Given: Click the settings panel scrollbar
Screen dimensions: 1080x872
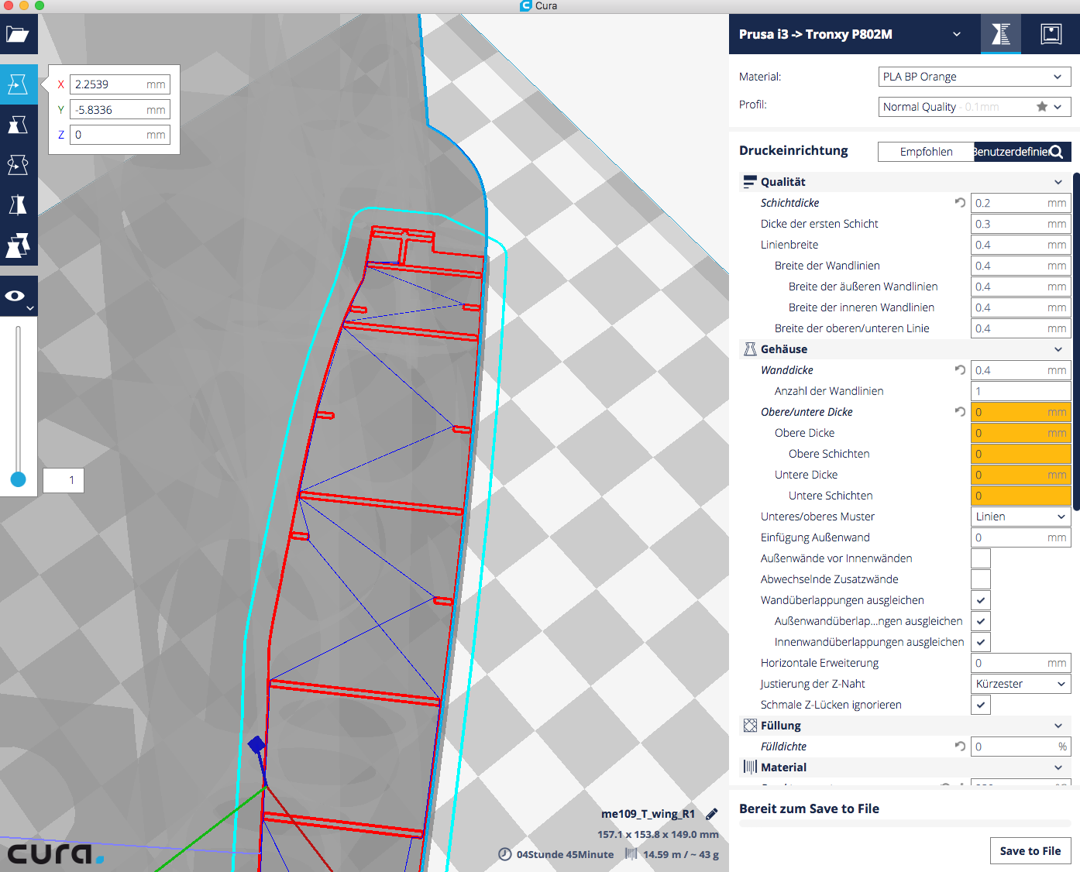Looking at the screenshot, I should coord(1076,341).
